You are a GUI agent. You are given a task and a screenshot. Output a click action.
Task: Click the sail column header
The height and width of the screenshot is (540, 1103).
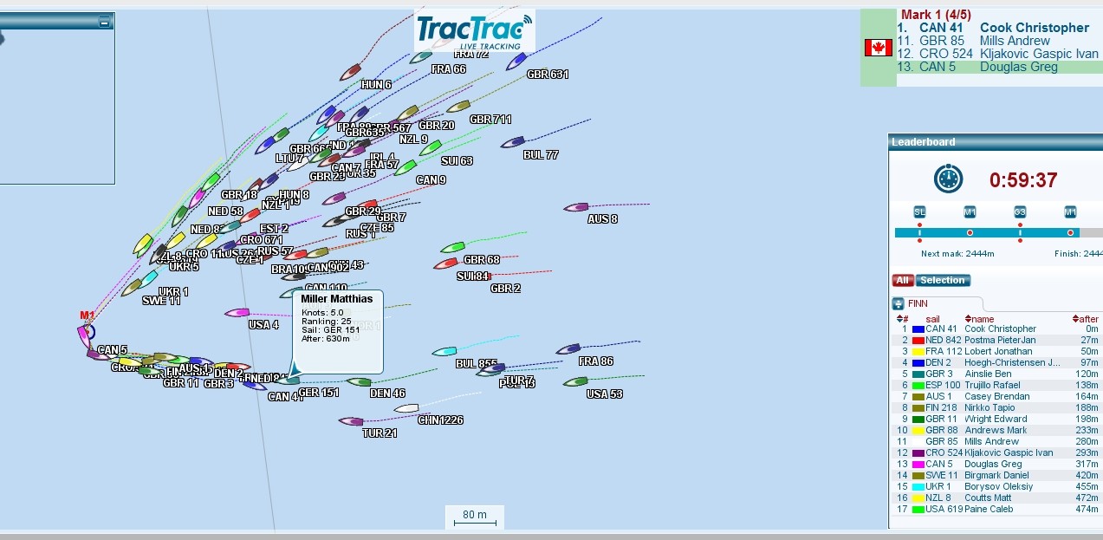tap(934, 319)
